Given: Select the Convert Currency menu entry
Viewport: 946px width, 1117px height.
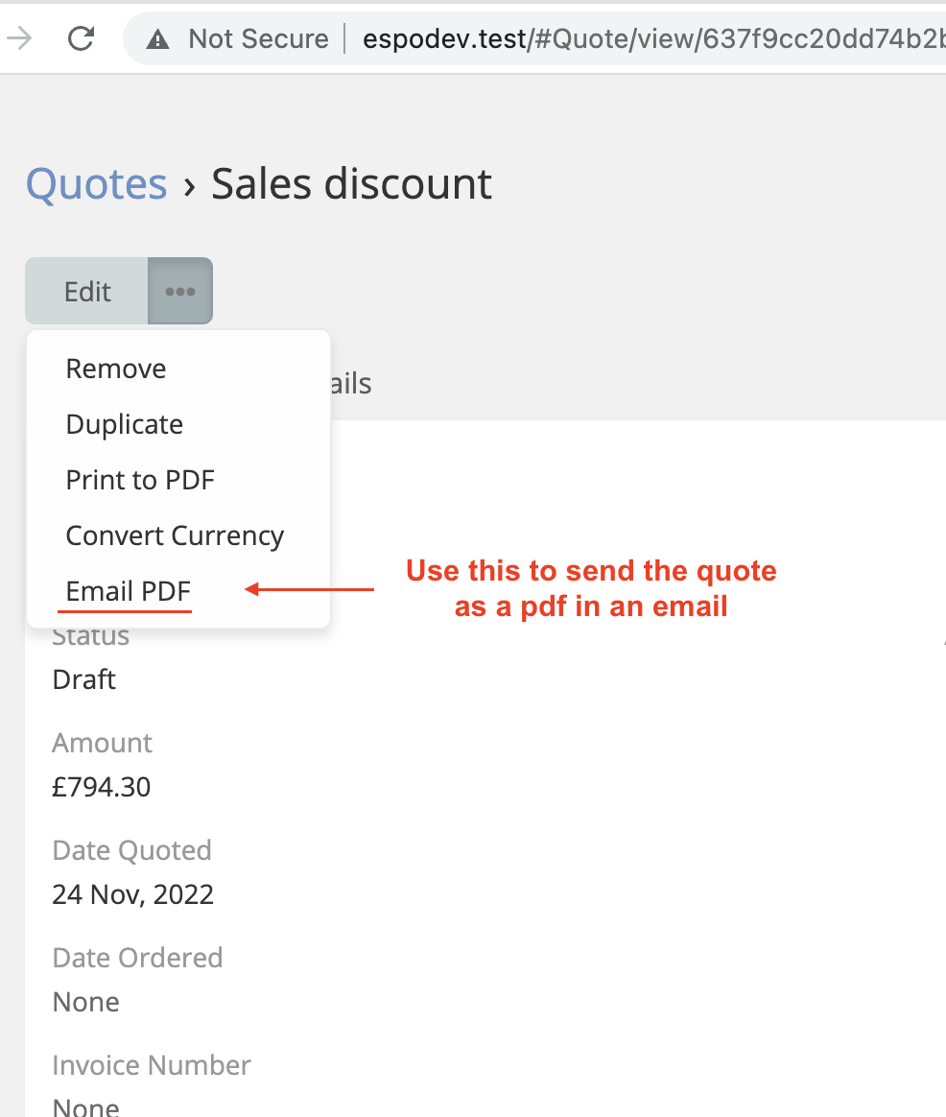Looking at the screenshot, I should click(x=175, y=535).
